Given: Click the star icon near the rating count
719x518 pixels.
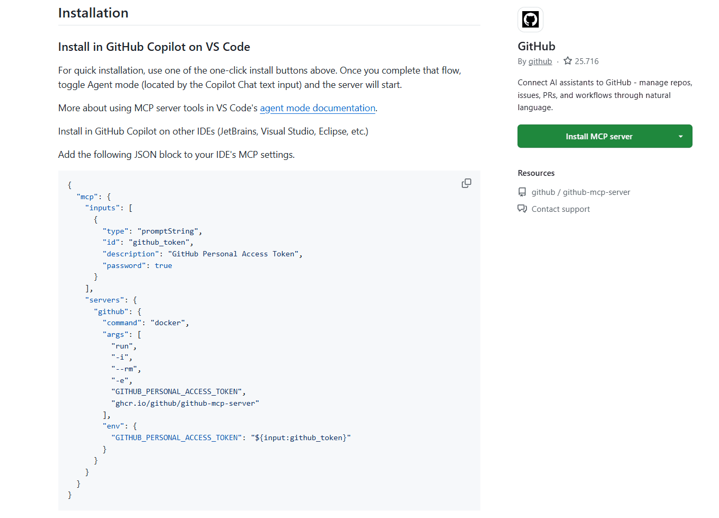Looking at the screenshot, I should [568, 61].
